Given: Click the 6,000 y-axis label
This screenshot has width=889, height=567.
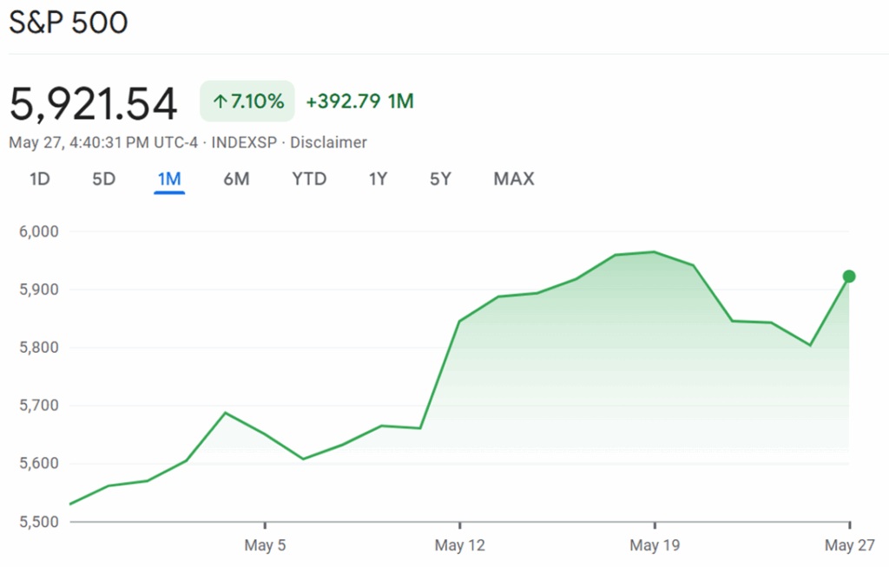Looking at the screenshot, I should [x=39, y=231].
